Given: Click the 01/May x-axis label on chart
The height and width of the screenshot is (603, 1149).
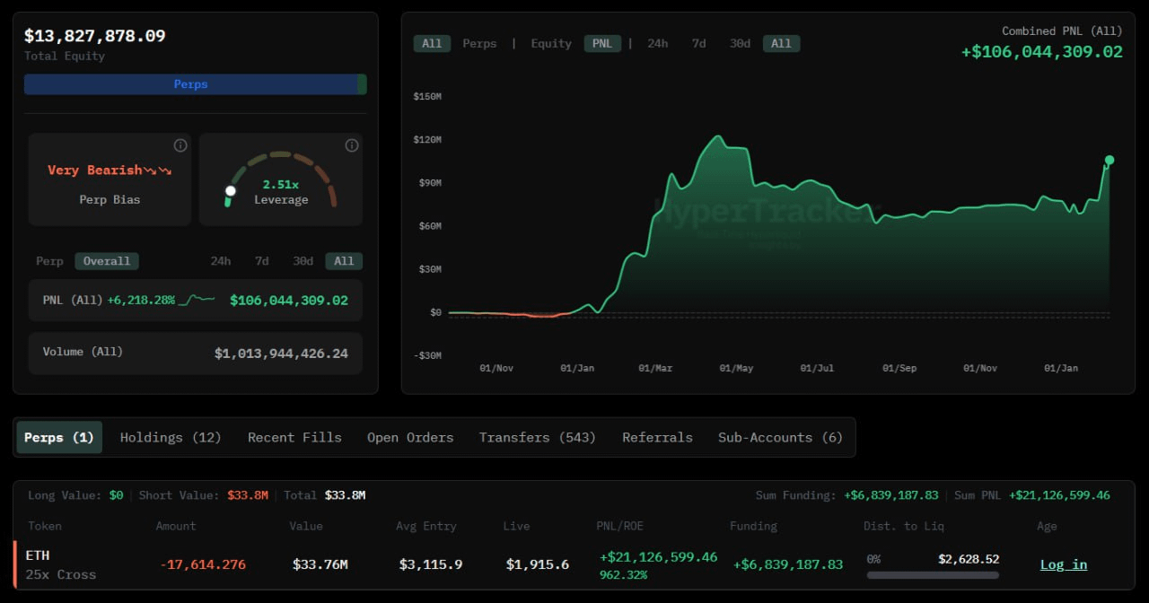Looking at the screenshot, I should (x=736, y=368).
